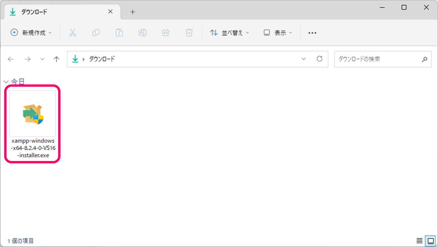Click the Delete trash can icon

tap(189, 33)
